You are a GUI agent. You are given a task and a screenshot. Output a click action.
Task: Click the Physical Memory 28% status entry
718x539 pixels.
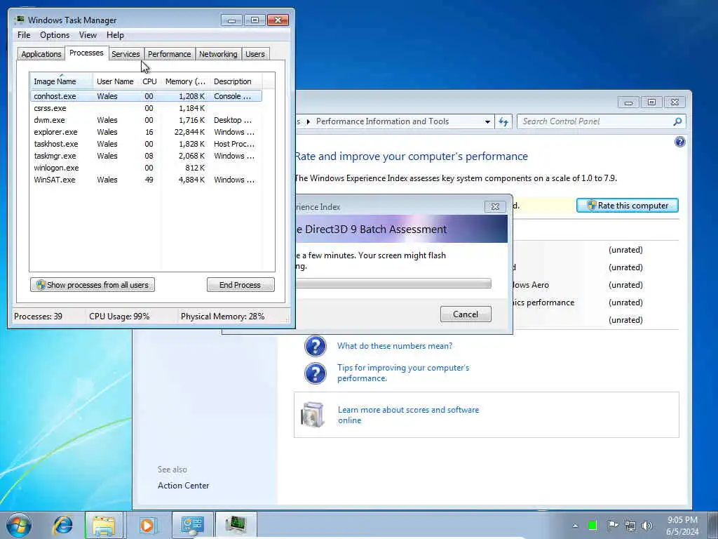pos(222,317)
